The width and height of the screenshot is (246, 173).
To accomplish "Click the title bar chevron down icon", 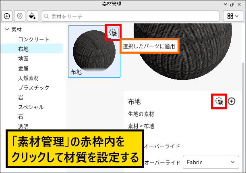I will 225,4.
